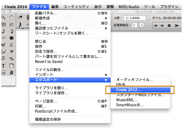Open the 編集 menu

click(55, 7)
